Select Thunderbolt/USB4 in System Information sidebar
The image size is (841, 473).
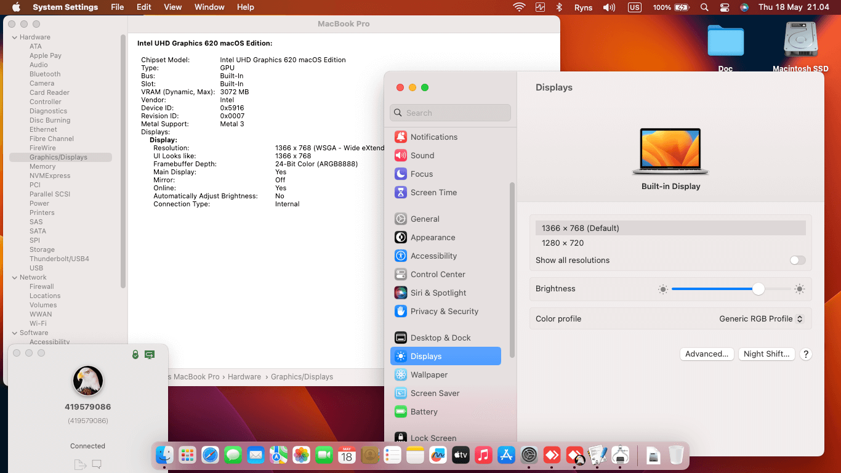point(59,259)
